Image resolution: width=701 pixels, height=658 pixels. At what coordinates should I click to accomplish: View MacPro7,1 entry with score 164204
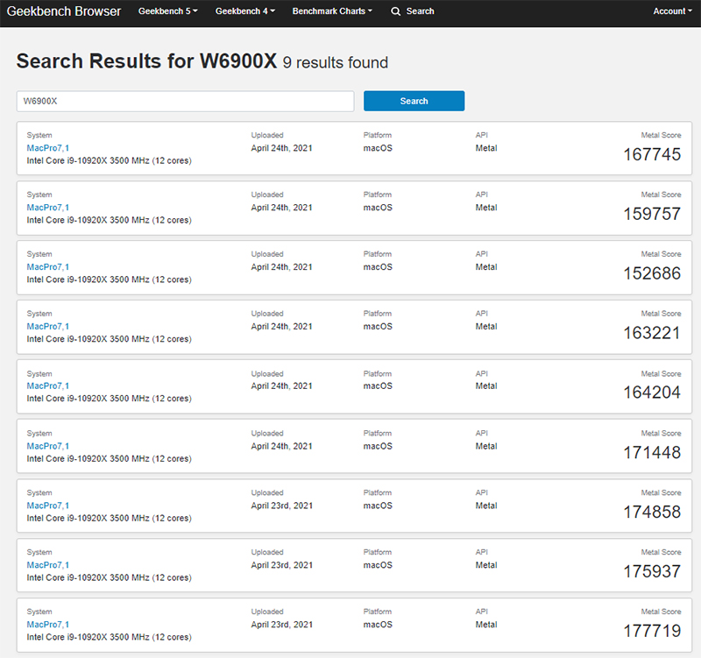tap(48, 386)
